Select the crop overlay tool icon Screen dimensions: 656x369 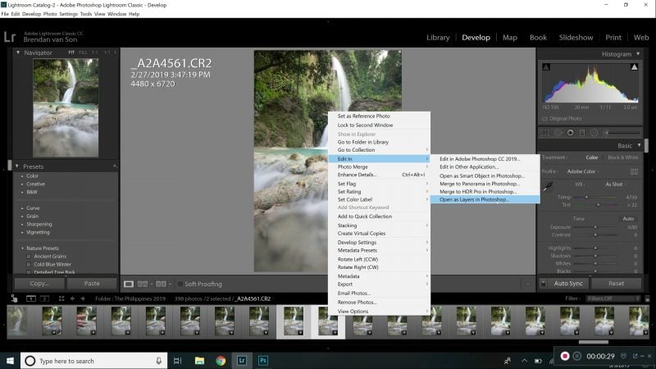(545, 133)
